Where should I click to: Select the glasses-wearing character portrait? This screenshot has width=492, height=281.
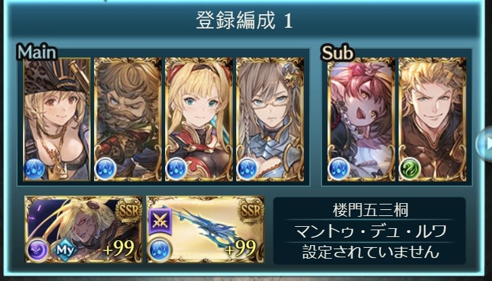tap(270, 119)
